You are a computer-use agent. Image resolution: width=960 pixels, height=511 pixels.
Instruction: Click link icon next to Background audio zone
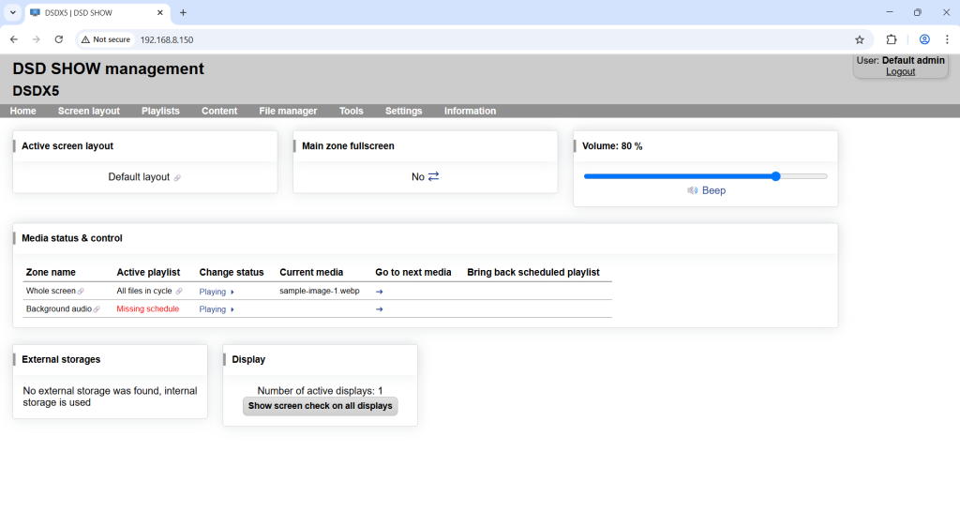coord(97,309)
